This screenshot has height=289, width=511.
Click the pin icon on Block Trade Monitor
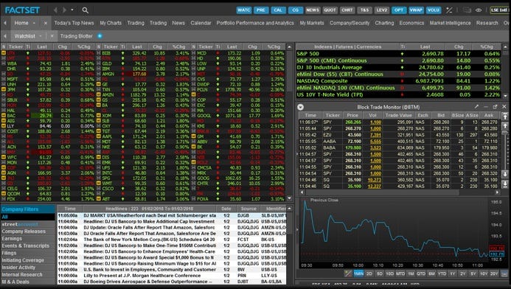pos(476,107)
